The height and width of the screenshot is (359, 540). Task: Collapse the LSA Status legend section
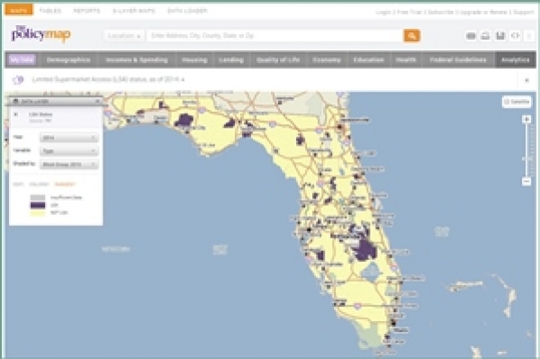pos(16,114)
